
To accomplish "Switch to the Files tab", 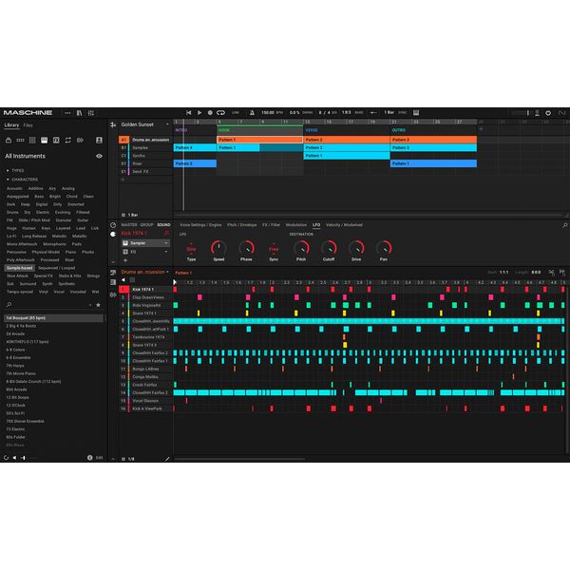I will (28, 125).
